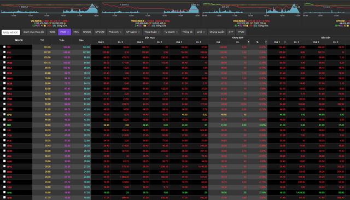Click Danh mục theo dõi button
The image size is (350, 200).
point(34,32)
